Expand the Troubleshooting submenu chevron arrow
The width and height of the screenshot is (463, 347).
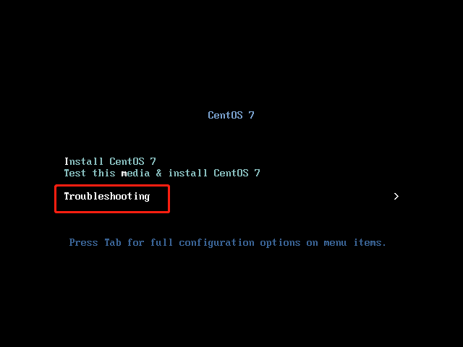396,196
